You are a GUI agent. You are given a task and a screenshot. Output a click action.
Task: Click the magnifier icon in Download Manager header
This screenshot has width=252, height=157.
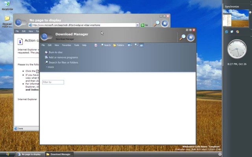pyautogui.click(x=182, y=37)
